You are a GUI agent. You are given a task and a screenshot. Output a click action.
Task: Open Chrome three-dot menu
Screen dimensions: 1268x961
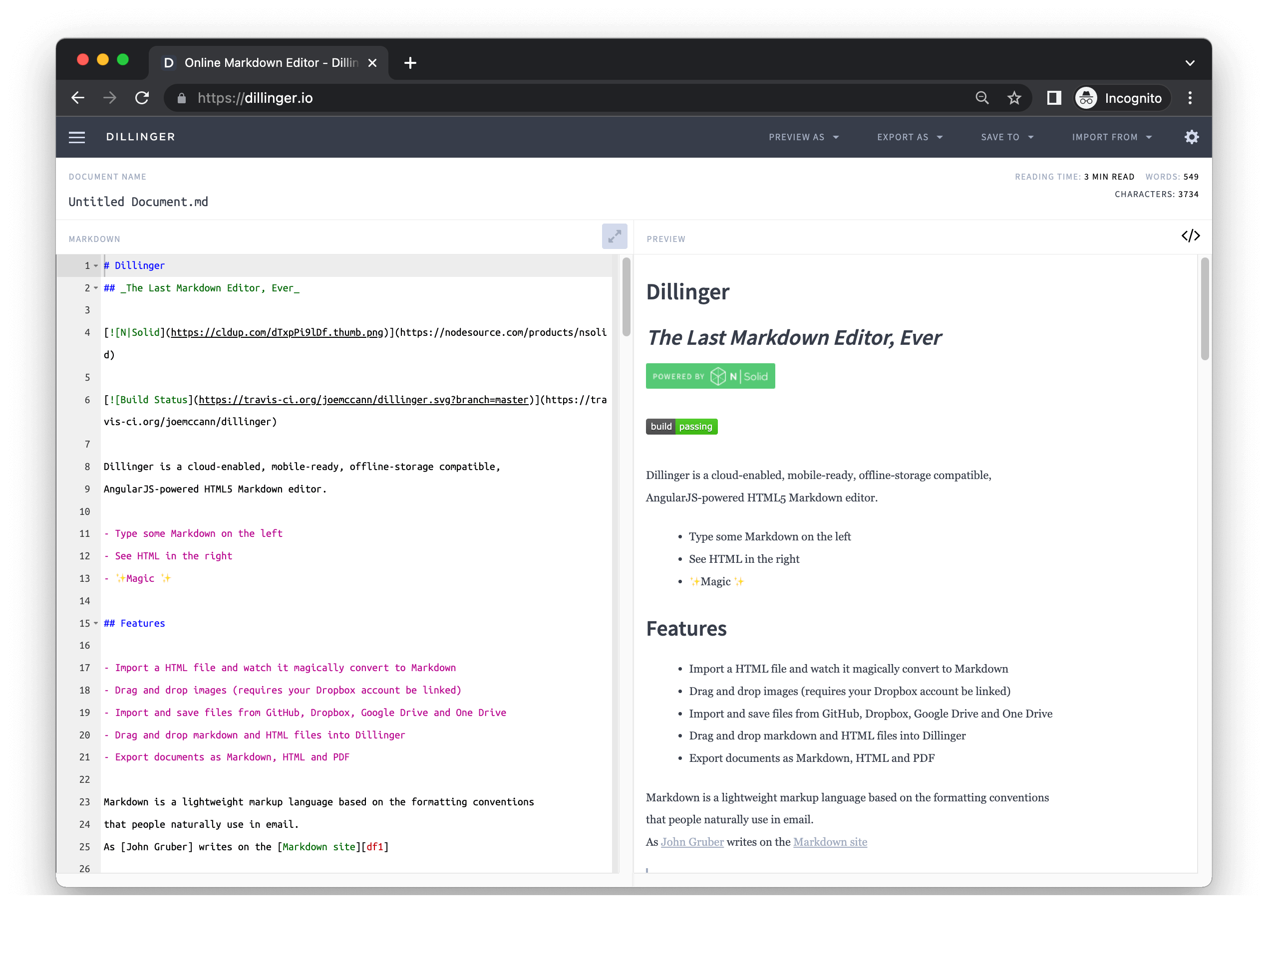(x=1190, y=98)
